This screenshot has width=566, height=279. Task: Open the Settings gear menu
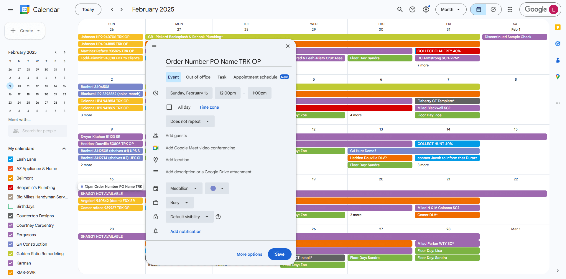(x=426, y=9)
